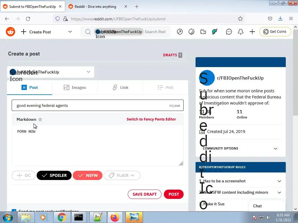The height and width of the screenshot is (223, 298).
Task: Click the plus create post icon in header
Action: pos(252,32)
